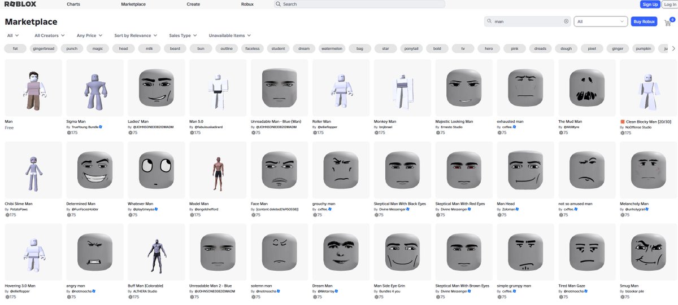678x305 pixels.
Task: Open the Skeptical Man With Red Eyes thumbnail
Action: pos(464,170)
